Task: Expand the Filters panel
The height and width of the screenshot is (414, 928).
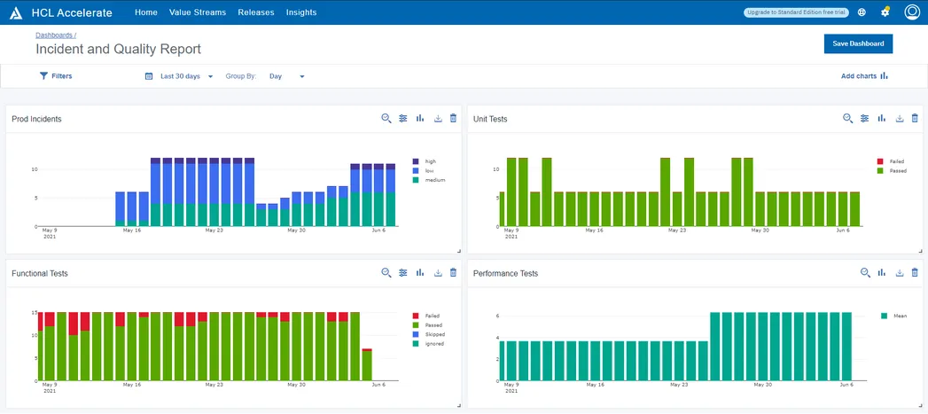Action: point(56,76)
